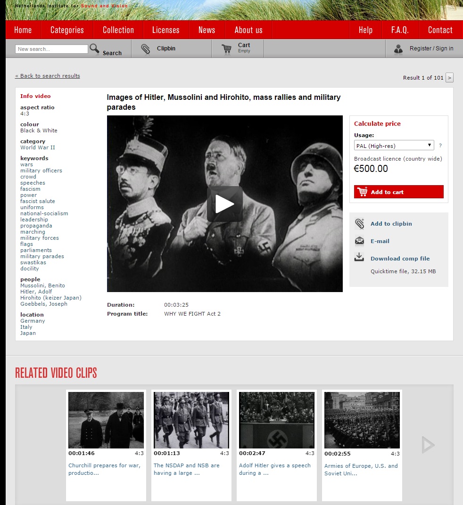463x505 pixels.
Task: Click in the New search text field
Action: point(51,49)
